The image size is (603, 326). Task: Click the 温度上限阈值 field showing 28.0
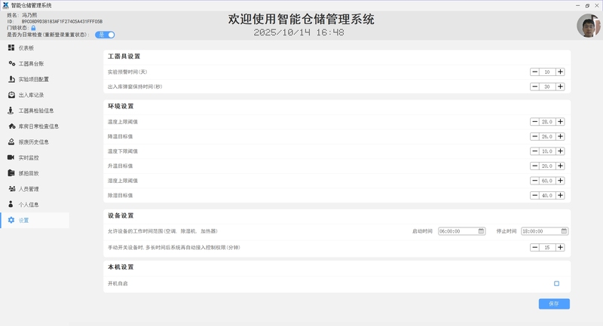pos(547,122)
